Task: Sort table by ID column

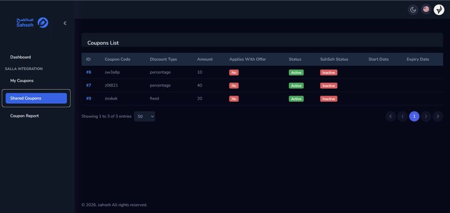Action: 88,60
